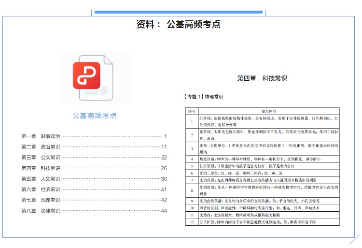Viewport: 362px width, 248px height.
Task: Select table row 1 about 红外线
Action: [263, 121]
